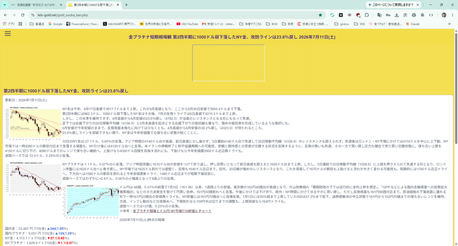Click the printer icon in toolbar

pyautogui.click(x=414, y=15)
